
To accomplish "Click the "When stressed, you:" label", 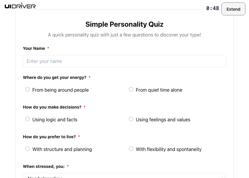I will [x=44, y=166].
